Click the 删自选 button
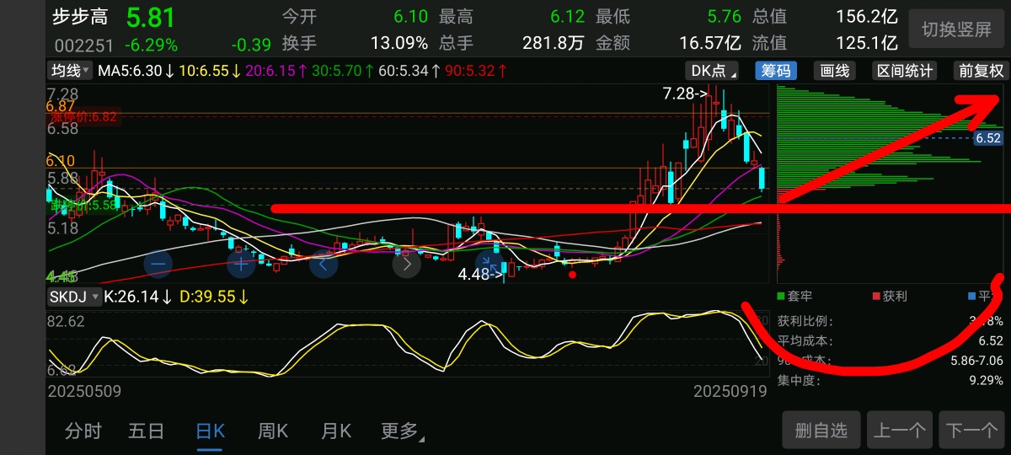The image size is (1011, 455). coord(821,431)
